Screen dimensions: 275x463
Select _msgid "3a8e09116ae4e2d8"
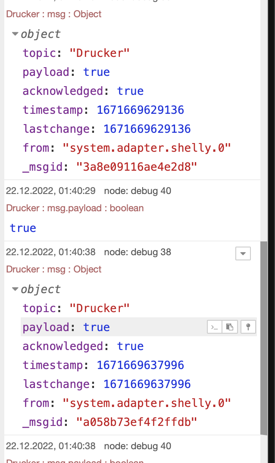pyautogui.click(x=137, y=167)
